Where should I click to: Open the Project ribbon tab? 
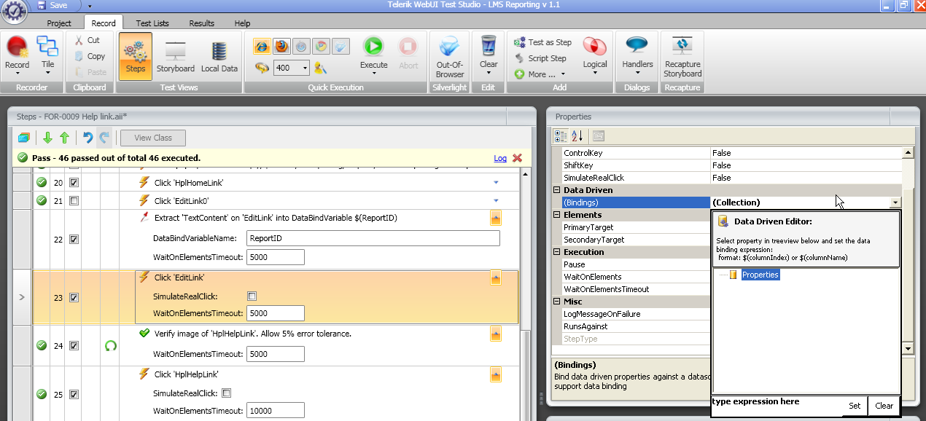point(59,23)
